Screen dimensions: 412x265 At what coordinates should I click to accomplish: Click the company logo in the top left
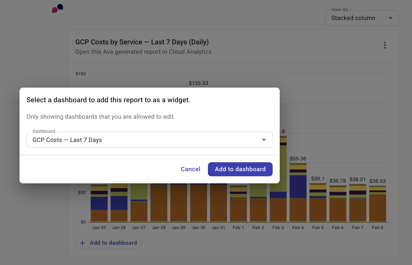click(57, 8)
